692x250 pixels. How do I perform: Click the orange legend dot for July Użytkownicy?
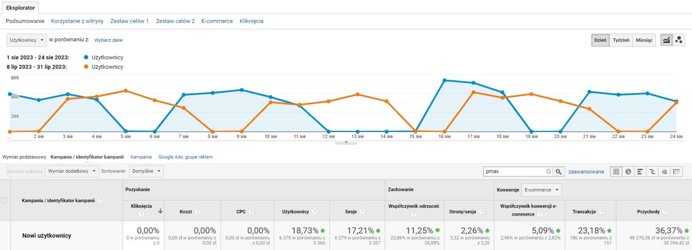[x=86, y=67]
